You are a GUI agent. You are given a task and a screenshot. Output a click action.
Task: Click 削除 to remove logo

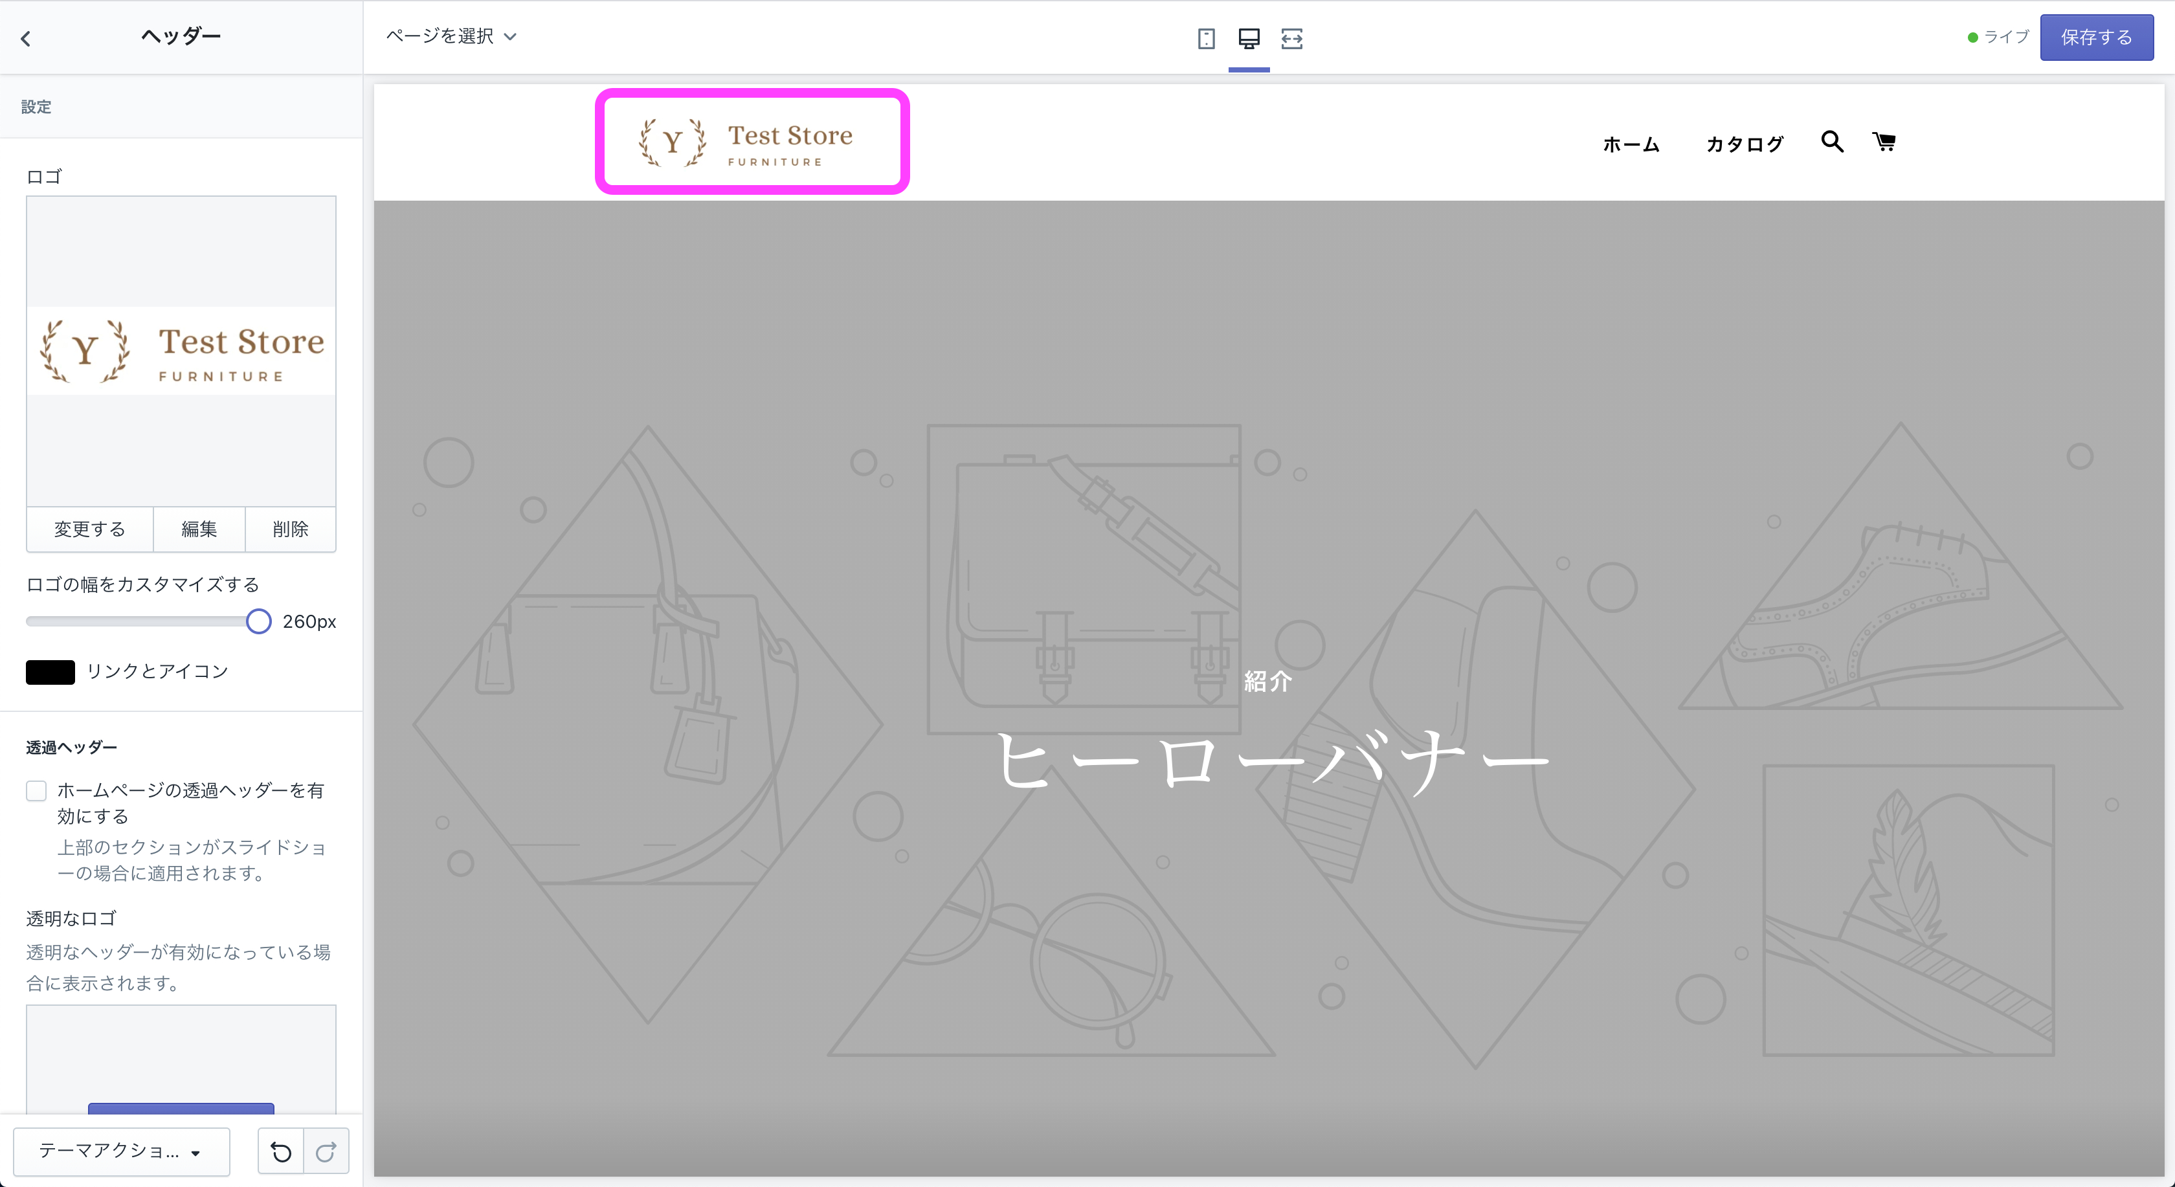[x=291, y=529]
